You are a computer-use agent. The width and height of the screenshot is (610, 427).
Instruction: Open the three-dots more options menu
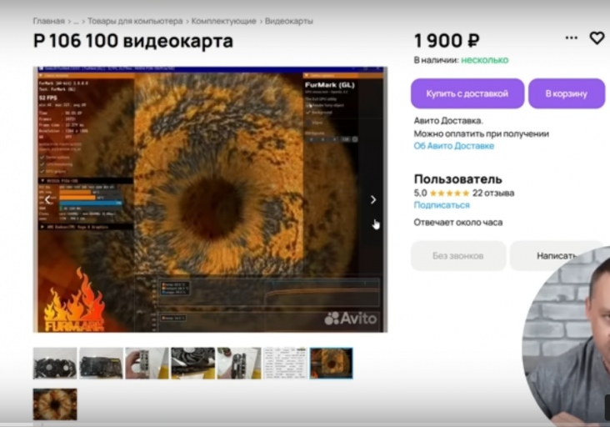pos(571,38)
